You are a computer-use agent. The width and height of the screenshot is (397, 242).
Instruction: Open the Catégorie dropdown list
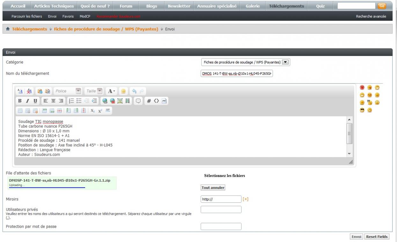pos(286,62)
